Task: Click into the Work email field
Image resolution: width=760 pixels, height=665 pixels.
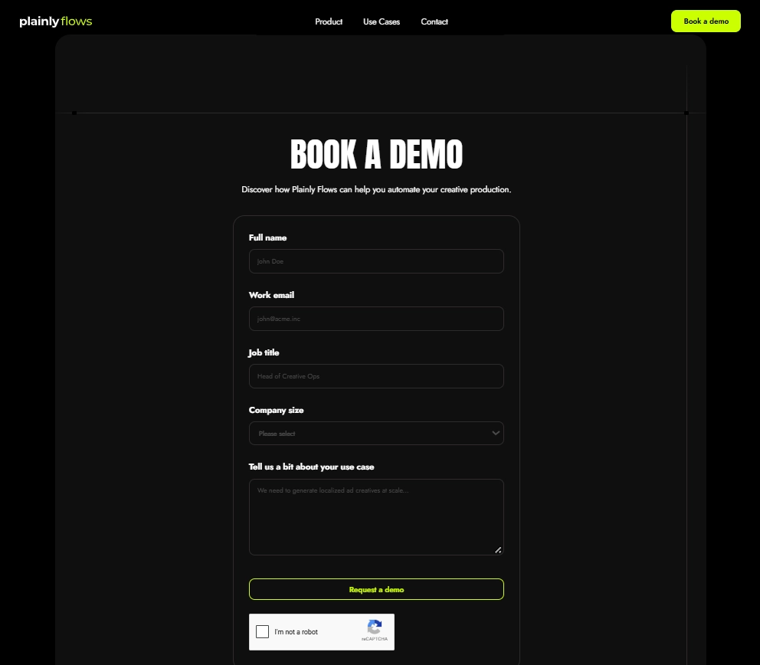Action: [376, 319]
